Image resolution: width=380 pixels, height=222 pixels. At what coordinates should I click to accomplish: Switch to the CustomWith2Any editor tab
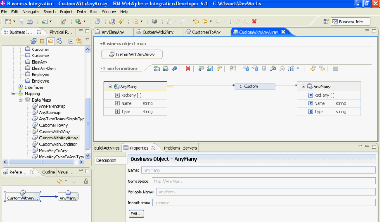(x=158, y=32)
